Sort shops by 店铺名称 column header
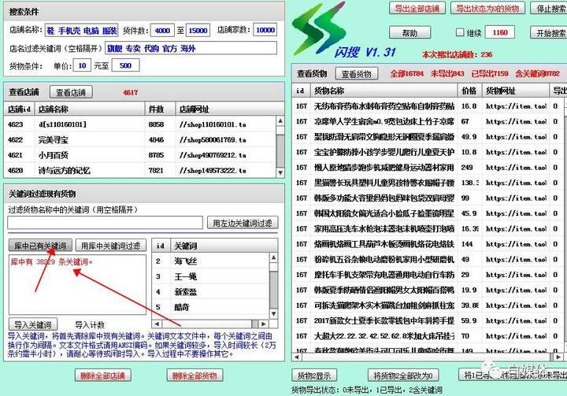This screenshot has height=396, width=567. [90, 109]
